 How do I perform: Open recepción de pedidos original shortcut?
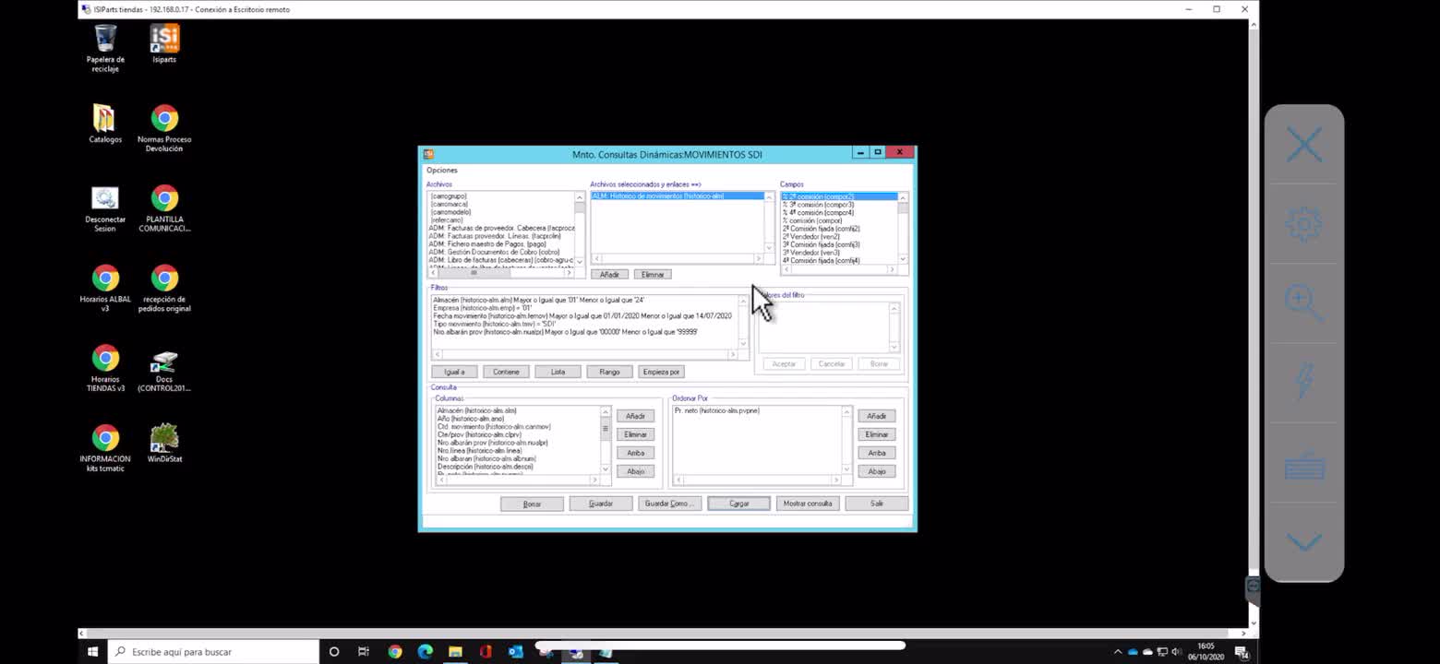click(164, 289)
